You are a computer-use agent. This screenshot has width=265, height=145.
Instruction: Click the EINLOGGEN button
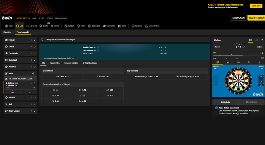(238, 18)
